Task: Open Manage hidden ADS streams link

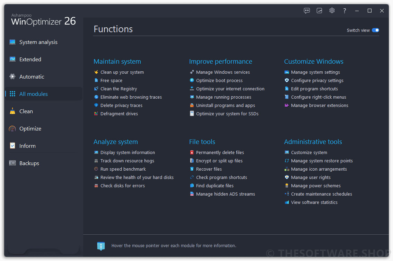Action: coord(226,194)
